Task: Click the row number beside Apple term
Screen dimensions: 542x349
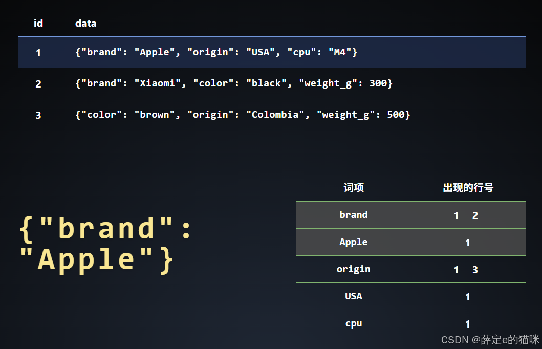Action: pyautogui.click(x=468, y=243)
